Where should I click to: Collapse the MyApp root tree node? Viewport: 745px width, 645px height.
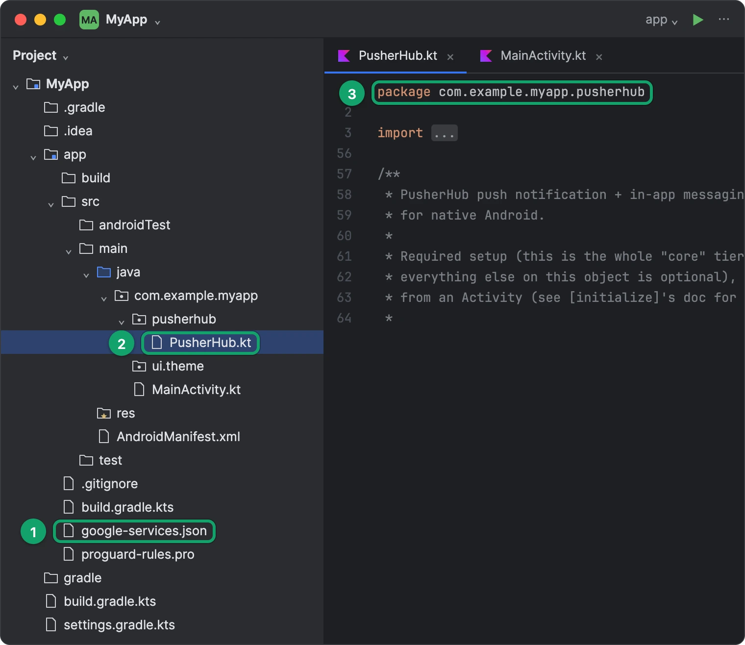point(16,87)
